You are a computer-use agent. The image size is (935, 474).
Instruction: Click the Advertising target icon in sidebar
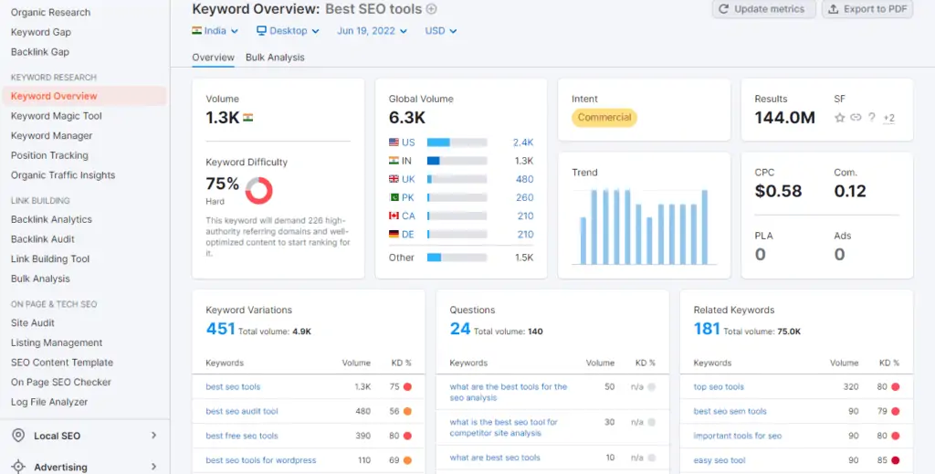pyautogui.click(x=18, y=467)
